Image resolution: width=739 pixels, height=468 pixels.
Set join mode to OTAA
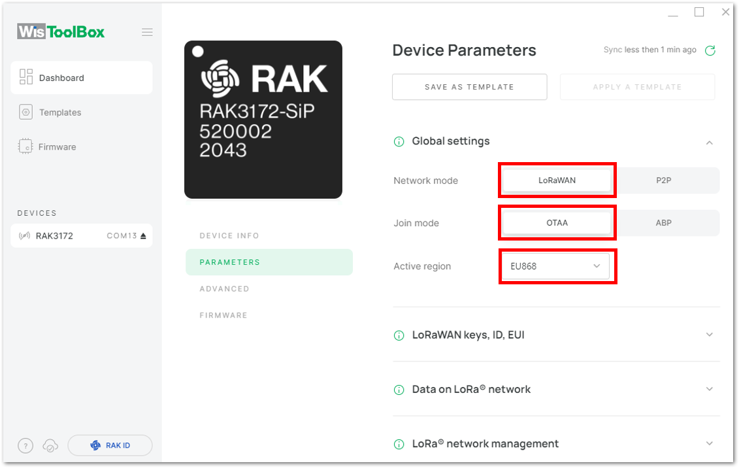557,223
